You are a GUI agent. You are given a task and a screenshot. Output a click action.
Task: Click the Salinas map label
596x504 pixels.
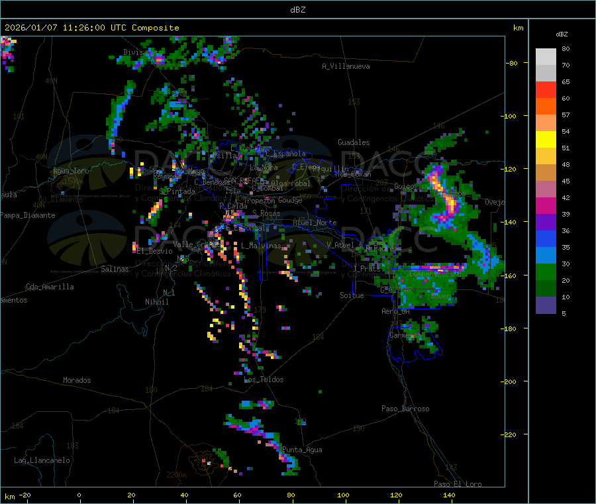115,269
